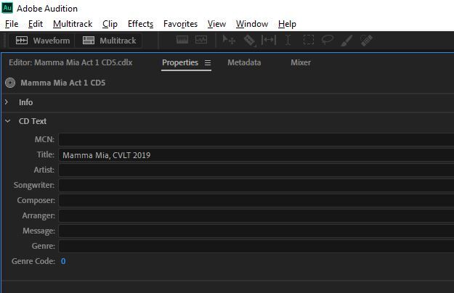This screenshot has width=454, height=293.
Task: Select the Marquee Selection tool
Action: 308,41
